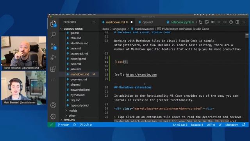
Task: Click Markdown and Visual Studio Code breadcrumb
Action: pos(183,29)
